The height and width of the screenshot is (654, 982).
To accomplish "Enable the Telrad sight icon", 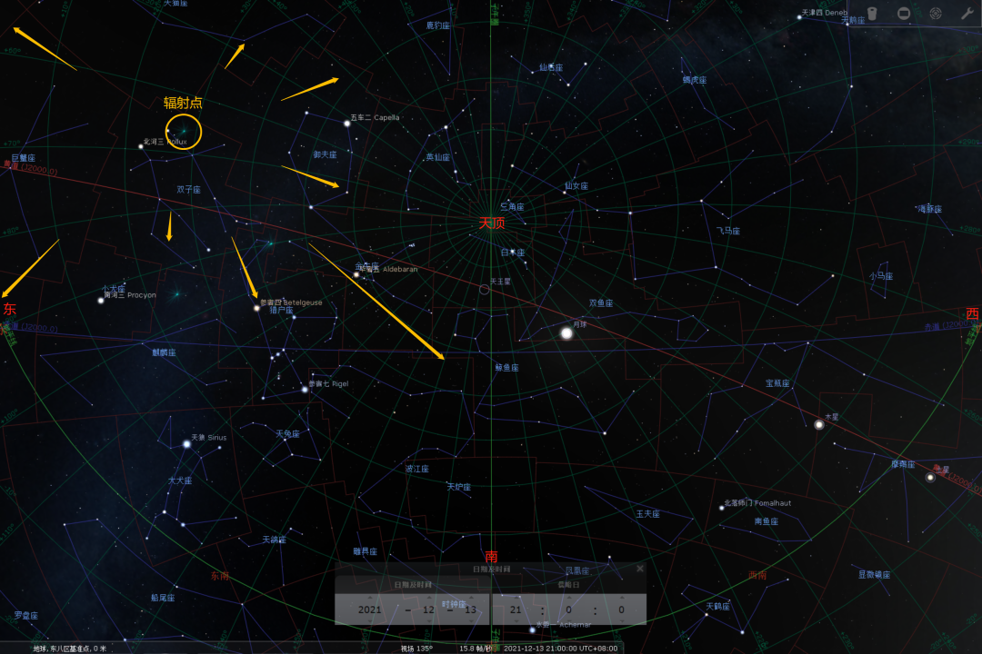I will click(x=935, y=13).
